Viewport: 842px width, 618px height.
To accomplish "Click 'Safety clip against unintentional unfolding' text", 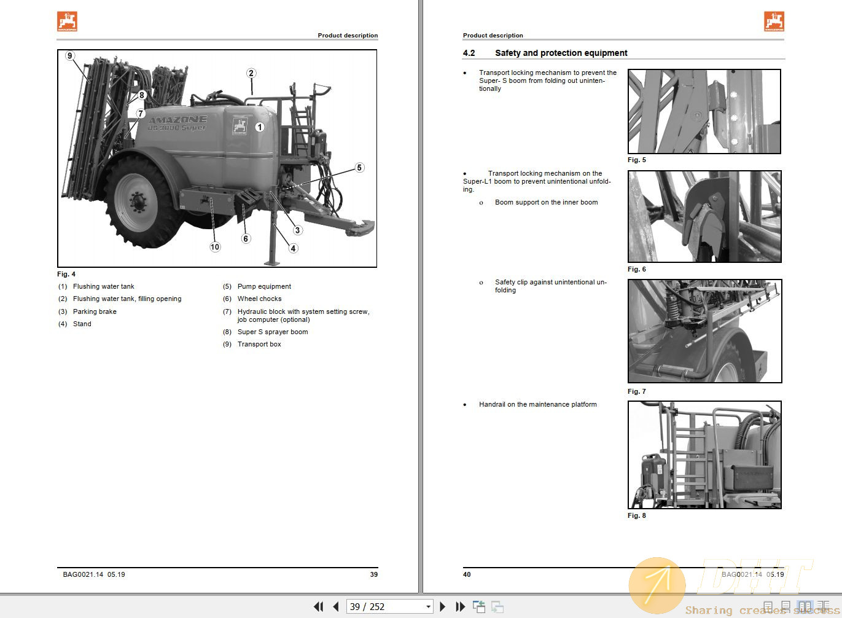I will (x=551, y=286).
